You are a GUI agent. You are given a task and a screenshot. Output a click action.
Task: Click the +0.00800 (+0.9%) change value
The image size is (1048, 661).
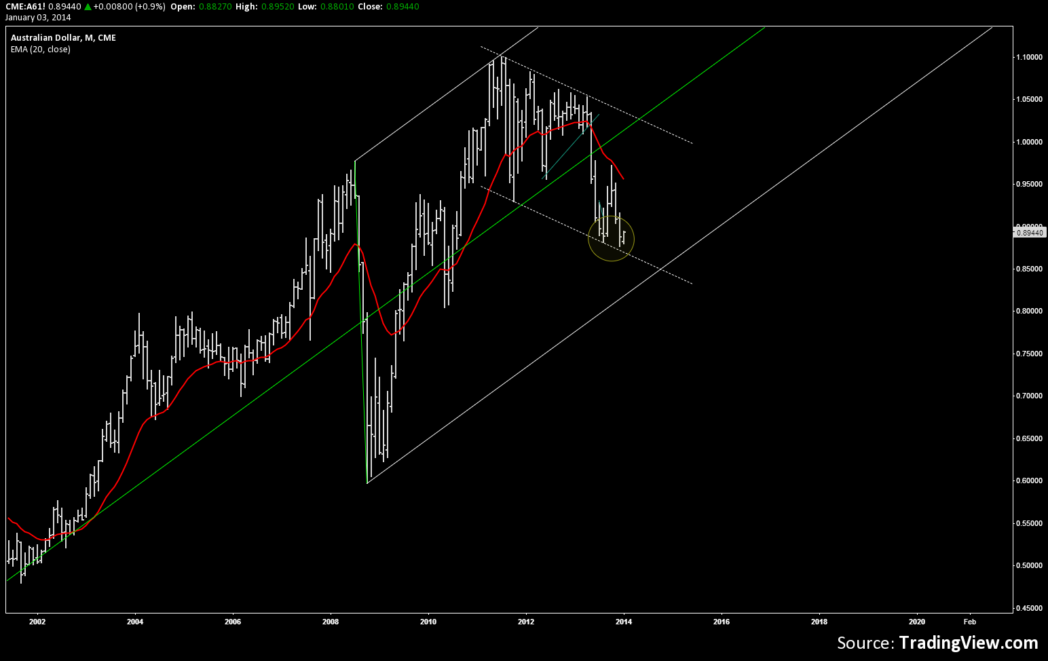point(129,6)
